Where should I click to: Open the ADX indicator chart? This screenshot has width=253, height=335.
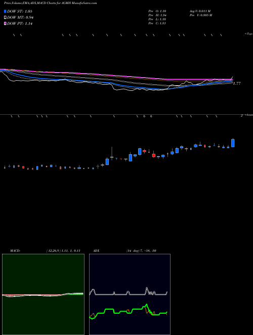click(x=130, y=294)
